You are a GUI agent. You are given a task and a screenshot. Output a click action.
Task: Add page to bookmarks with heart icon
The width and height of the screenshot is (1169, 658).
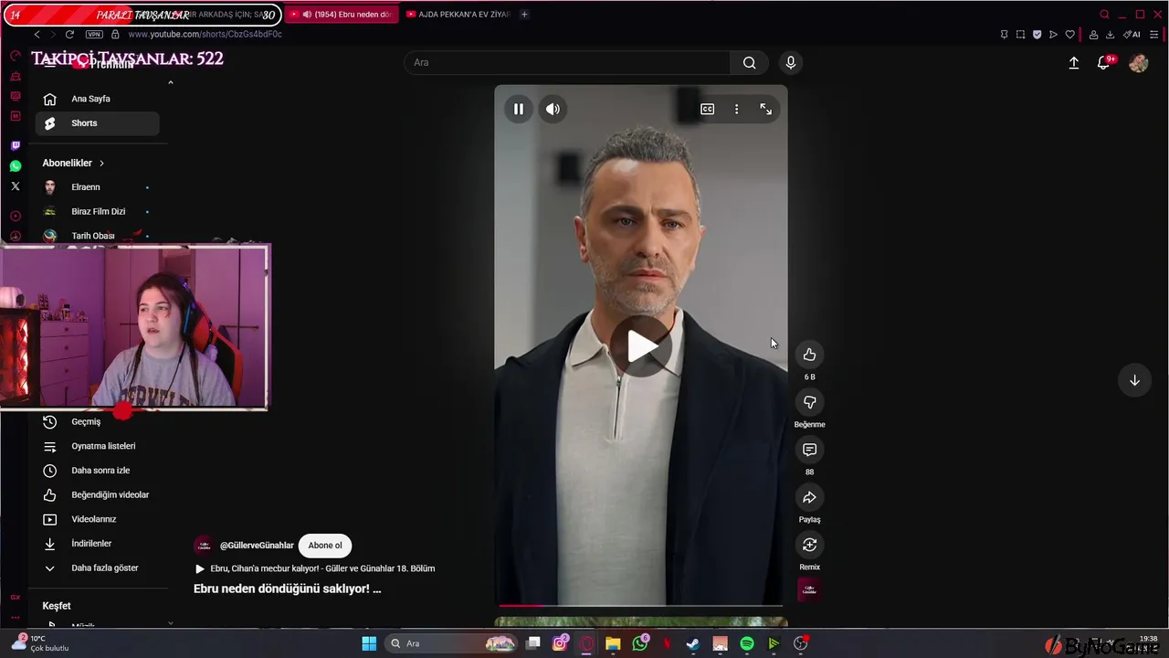point(1070,35)
